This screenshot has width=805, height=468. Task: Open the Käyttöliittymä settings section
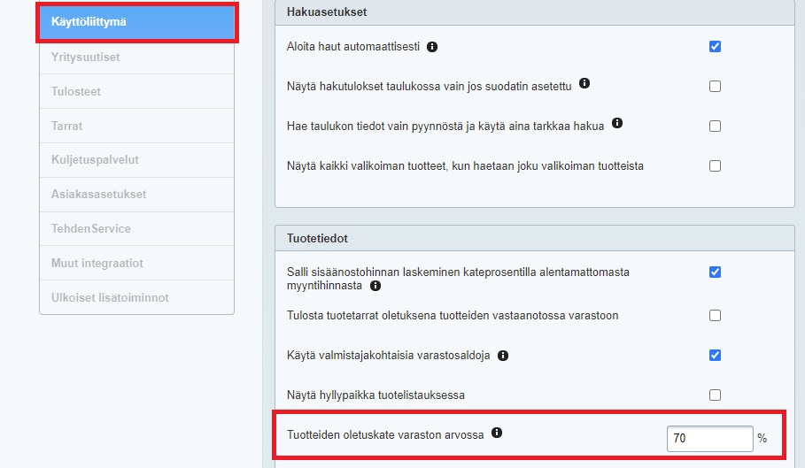(136, 22)
